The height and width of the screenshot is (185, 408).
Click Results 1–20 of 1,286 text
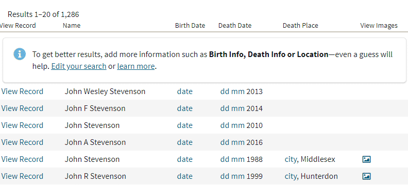pyautogui.click(x=43, y=14)
